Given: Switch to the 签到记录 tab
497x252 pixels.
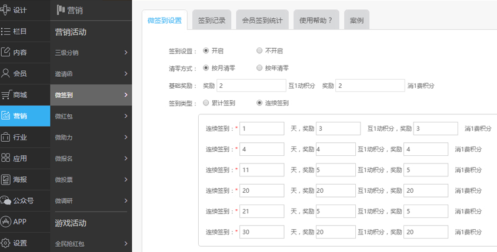Looking at the screenshot, I should (211, 20).
